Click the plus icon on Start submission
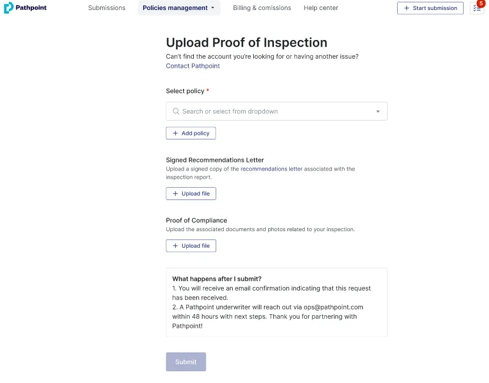This screenshot has width=489, height=383. tap(407, 8)
